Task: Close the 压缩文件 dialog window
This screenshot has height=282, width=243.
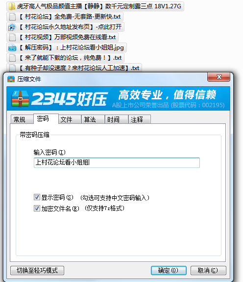Action: pyautogui.click(x=219, y=77)
